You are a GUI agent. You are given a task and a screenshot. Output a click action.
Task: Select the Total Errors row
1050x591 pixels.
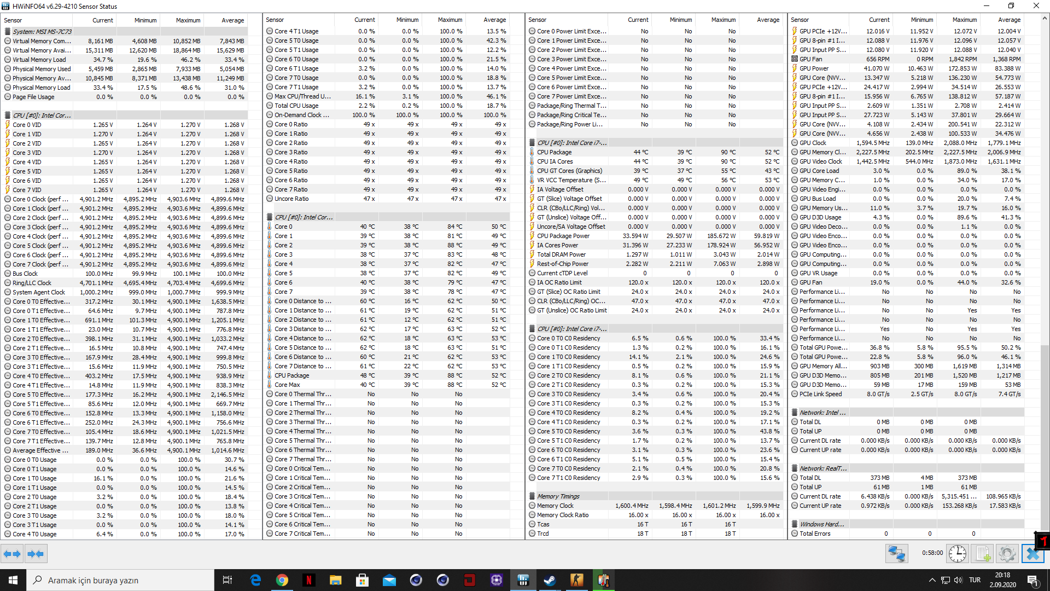click(x=907, y=534)
